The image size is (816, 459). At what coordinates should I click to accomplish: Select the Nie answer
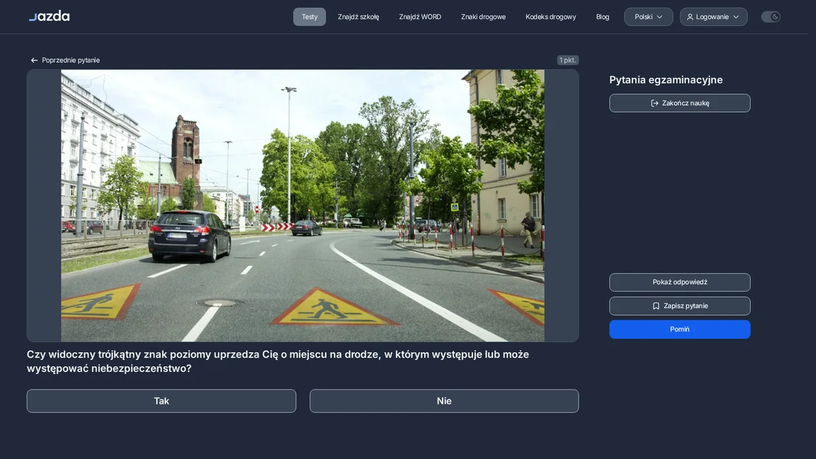pyautogui.click(x=444, y=401)
